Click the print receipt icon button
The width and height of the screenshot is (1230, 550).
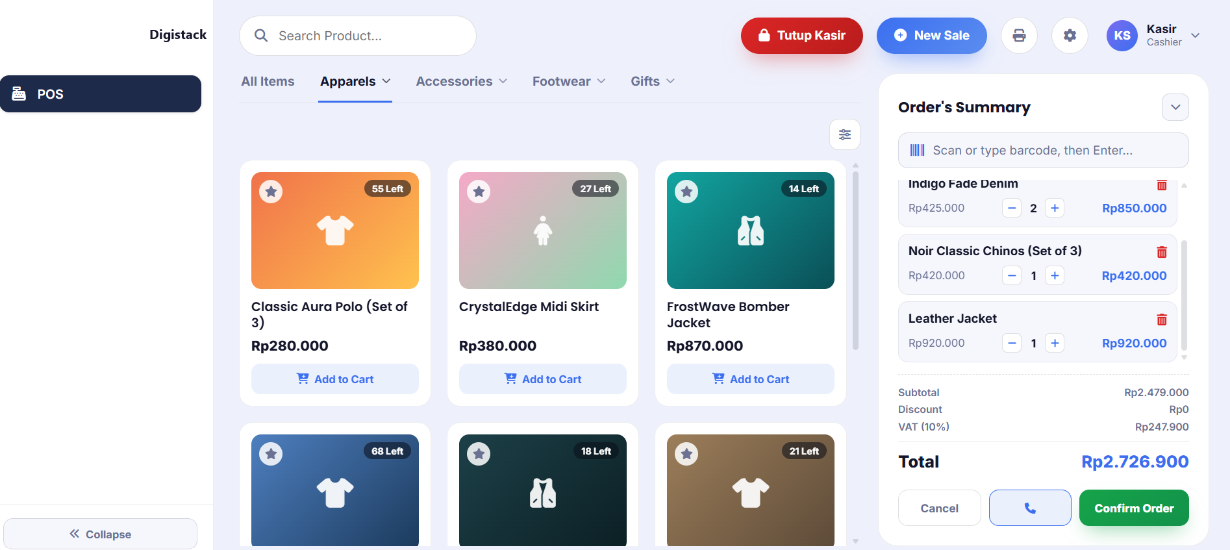(x=1019, y=36)
